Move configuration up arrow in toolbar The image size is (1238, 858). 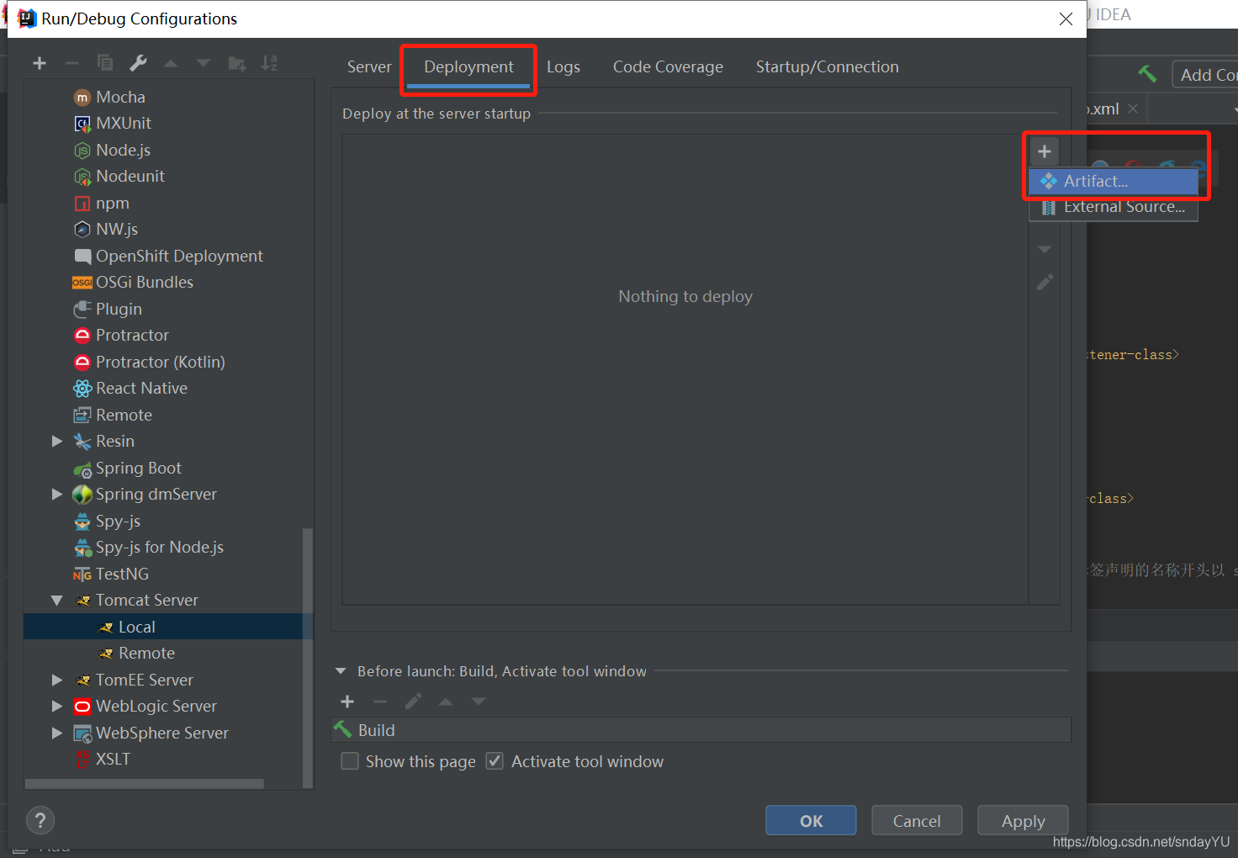(171, 63)
